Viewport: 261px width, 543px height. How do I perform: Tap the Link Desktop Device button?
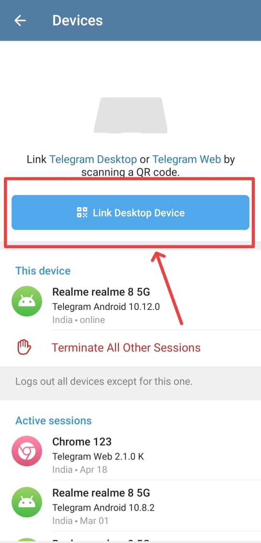point(130,212)
